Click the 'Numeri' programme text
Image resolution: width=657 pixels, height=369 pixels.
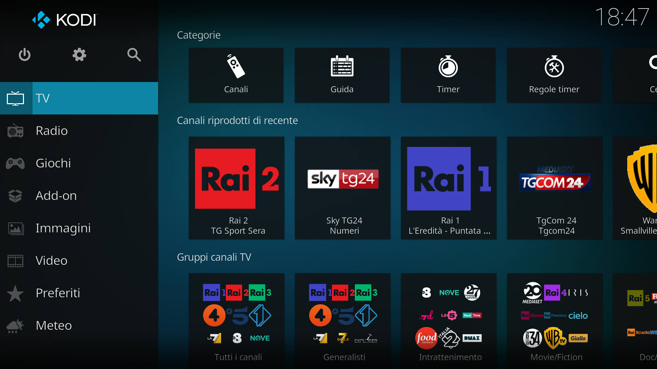tap(344, 231)
